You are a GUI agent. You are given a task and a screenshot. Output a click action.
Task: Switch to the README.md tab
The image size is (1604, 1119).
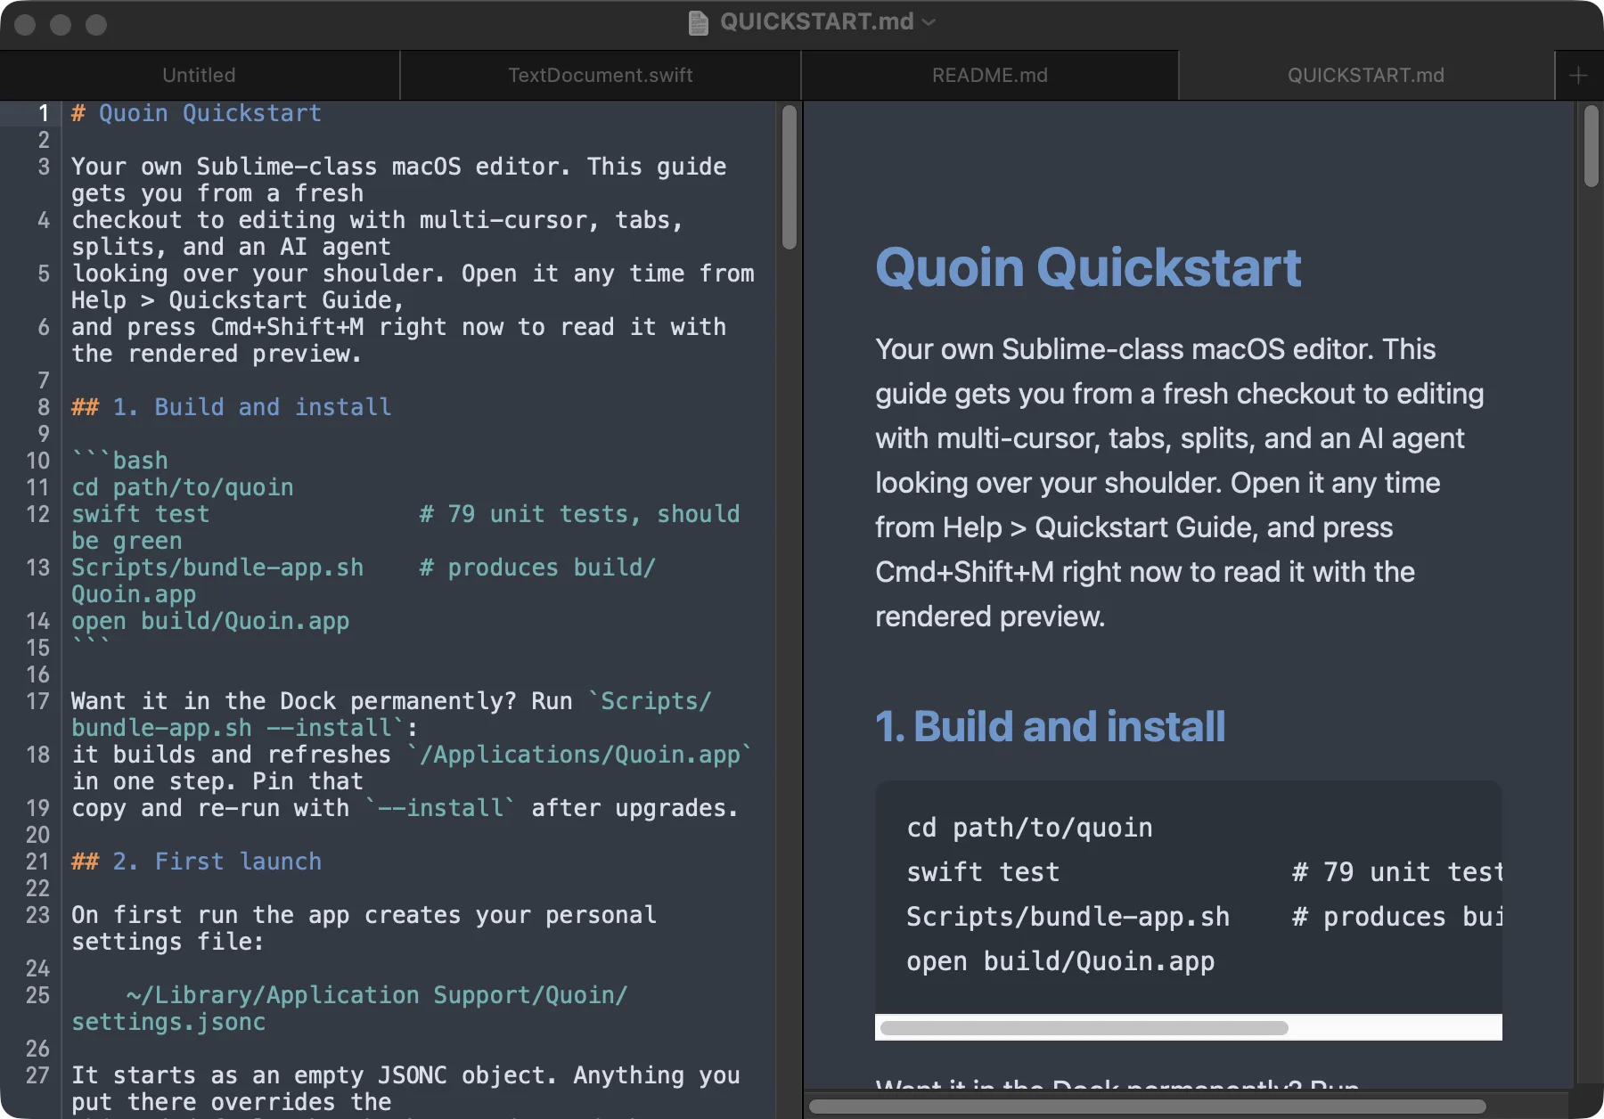point(990,76)
